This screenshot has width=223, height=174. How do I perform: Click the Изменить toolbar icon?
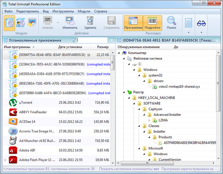(x=70, y=21)
